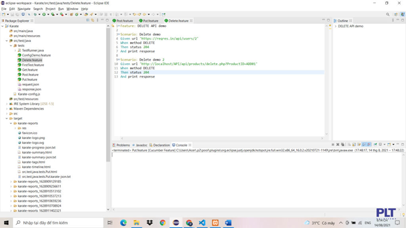Expand the JRE System Library node
Image resolution: width=406 pixels, height=228 pixels.
7,103
